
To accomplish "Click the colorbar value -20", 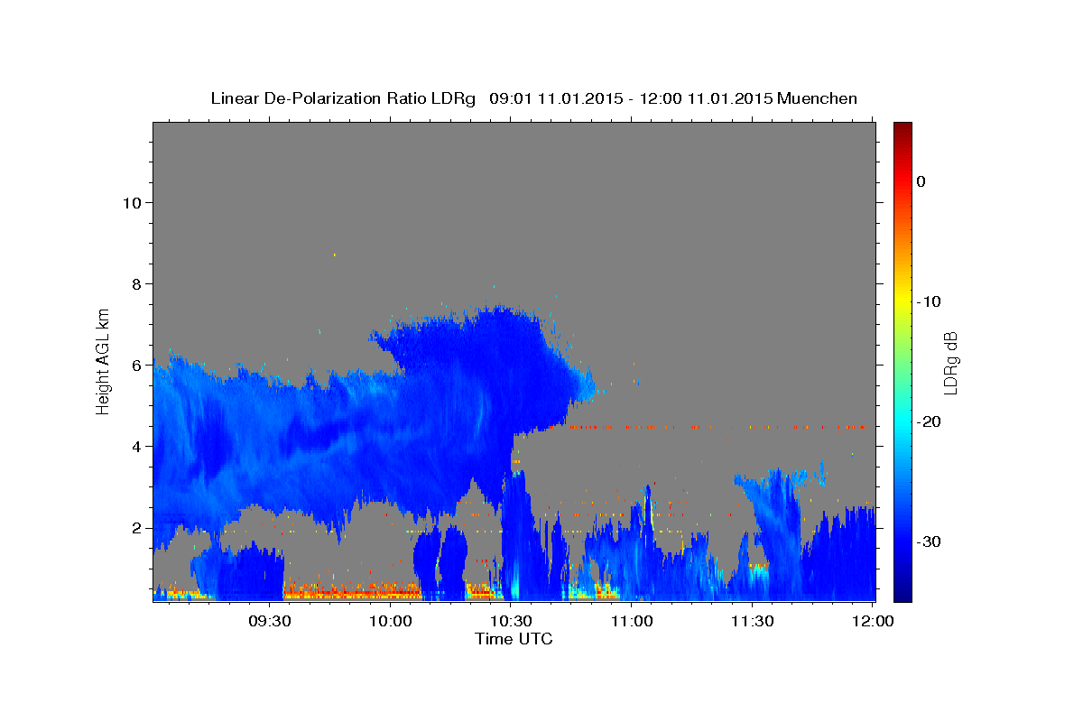I will coord(929,421).
